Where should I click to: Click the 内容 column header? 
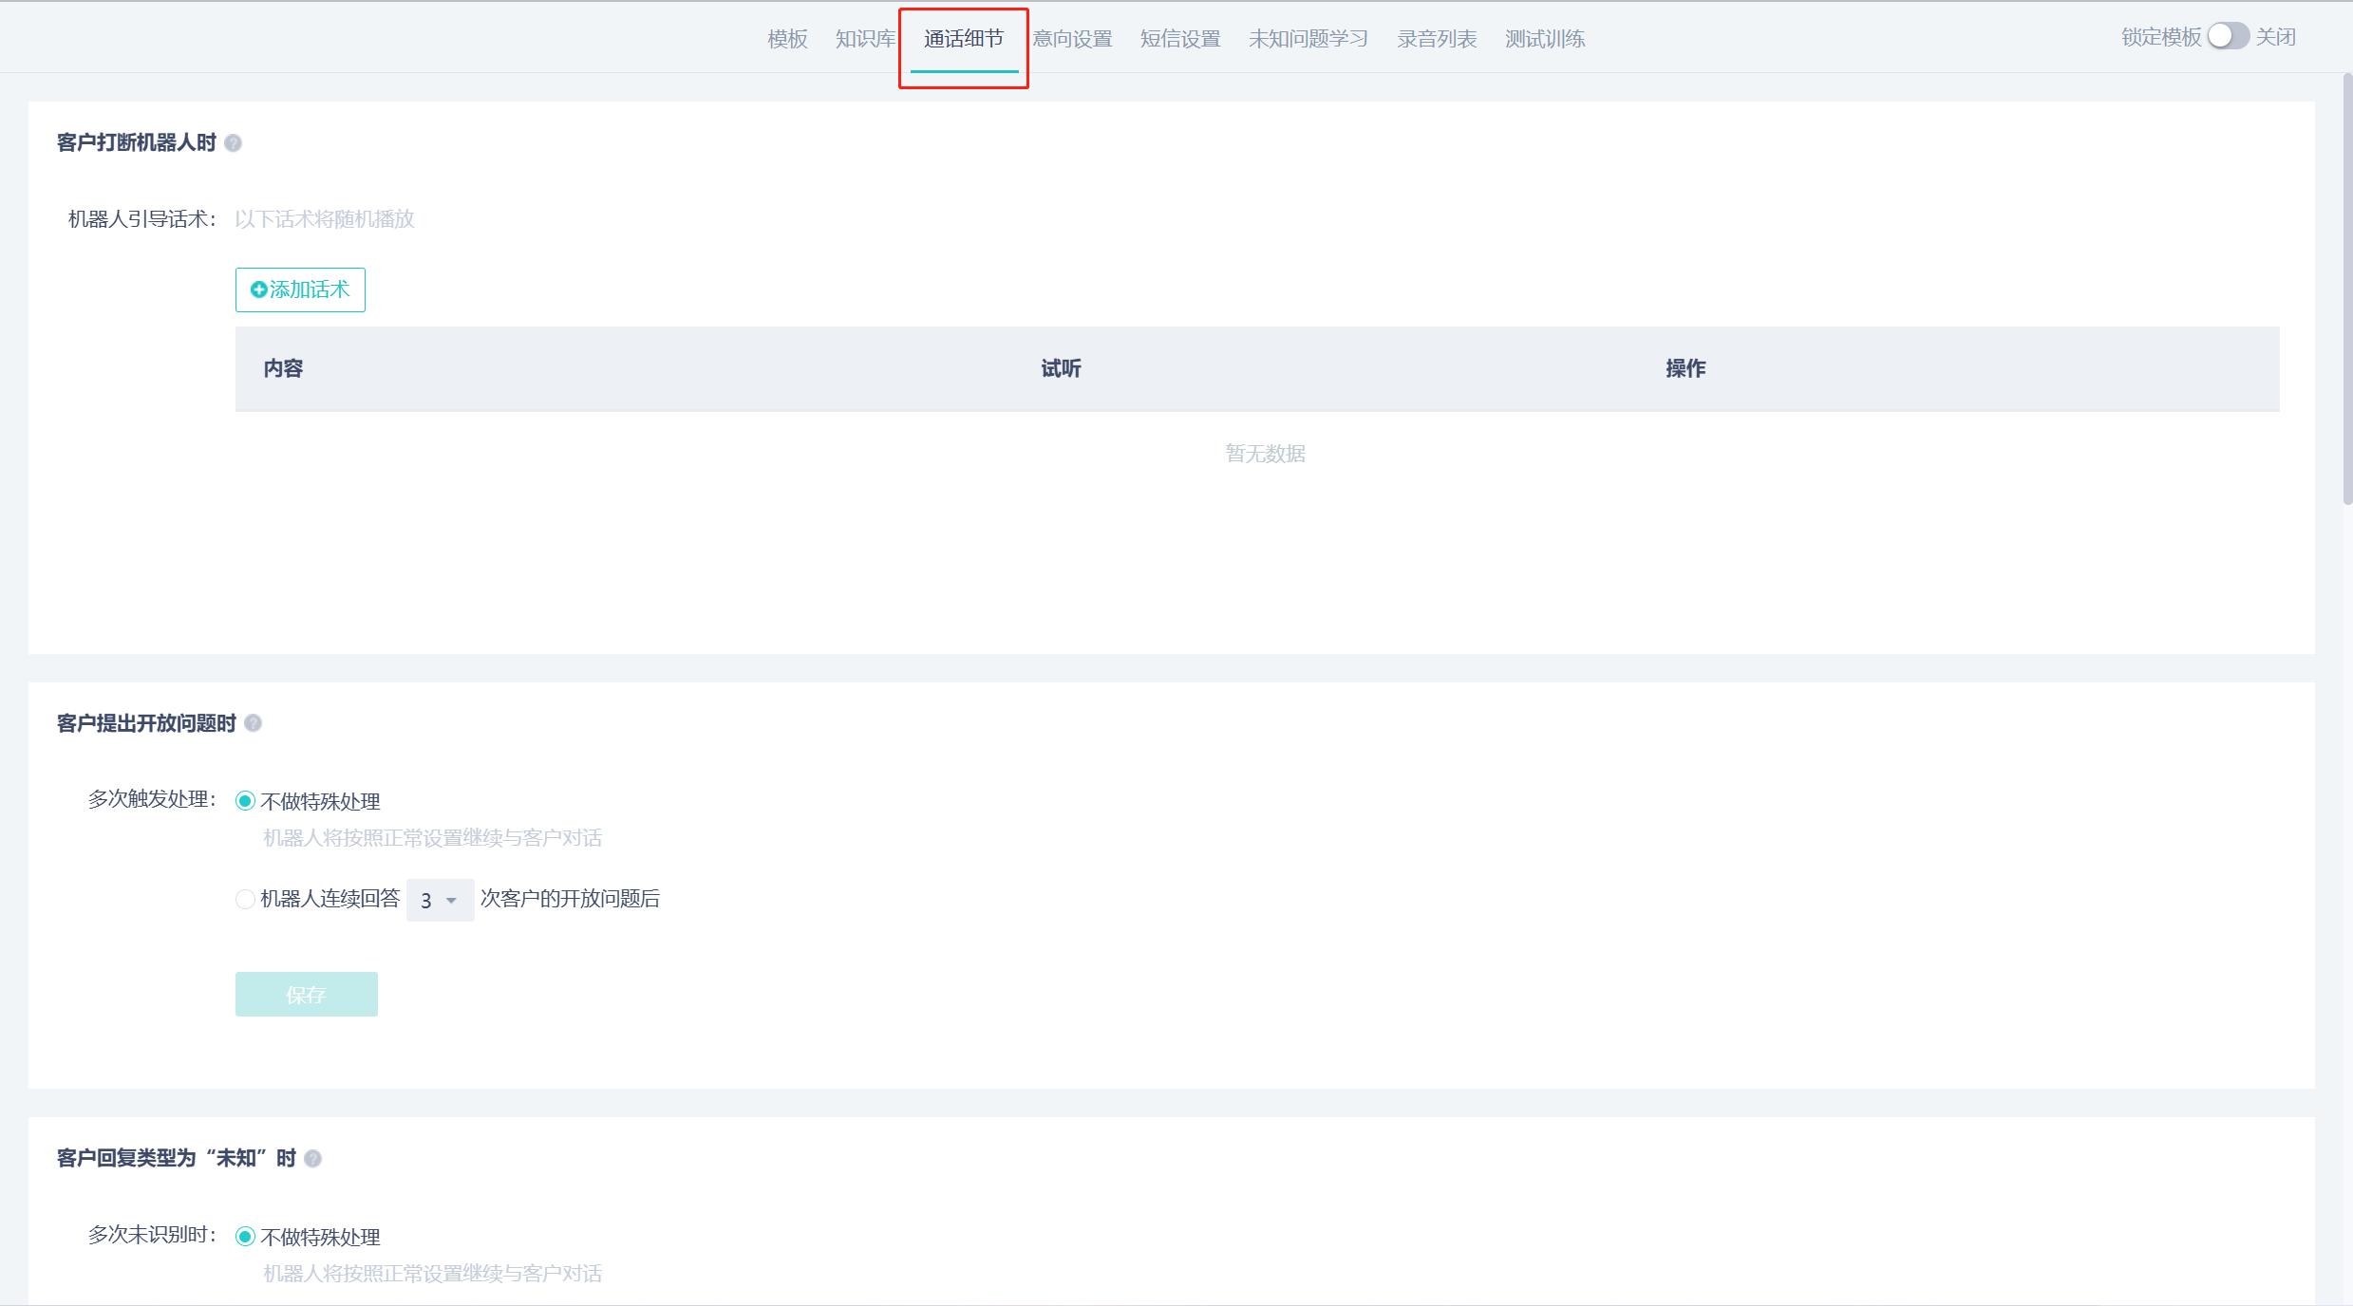point(283,368)
